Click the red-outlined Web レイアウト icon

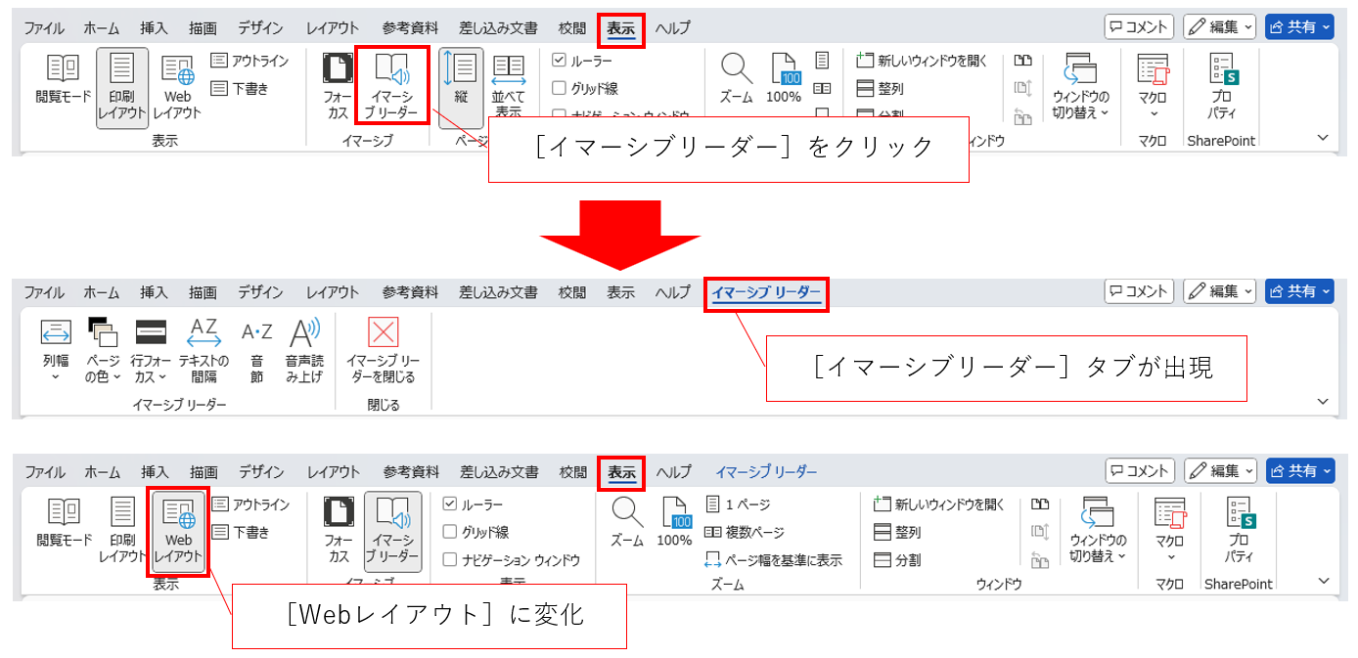178,515
